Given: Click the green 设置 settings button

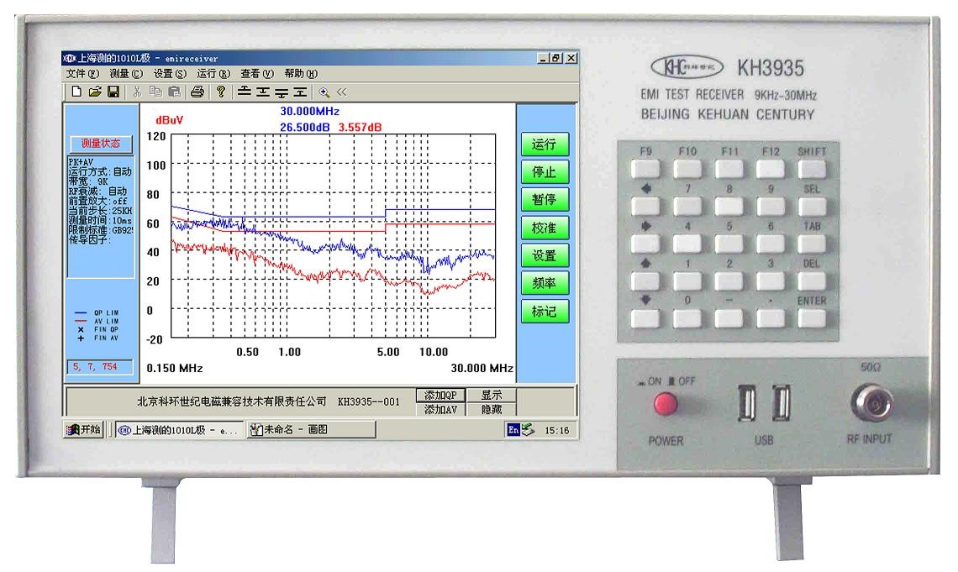Looking at the screenshot, I should click(545, 255).
